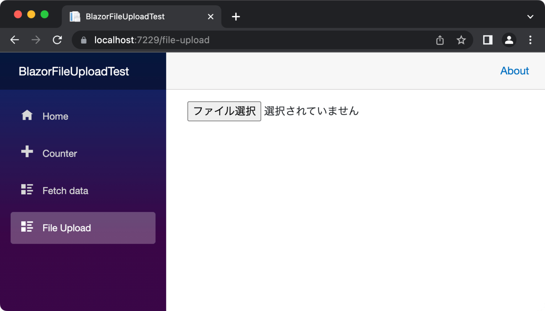Click inside the address bar
This screenshot has height=311, width=545.
click(x=213, y=40)
